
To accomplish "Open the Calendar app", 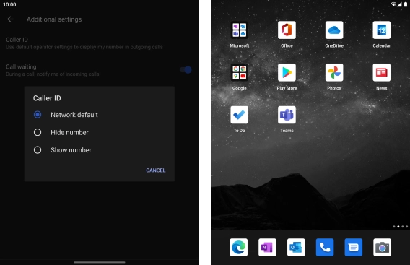I will pos(382,30).
